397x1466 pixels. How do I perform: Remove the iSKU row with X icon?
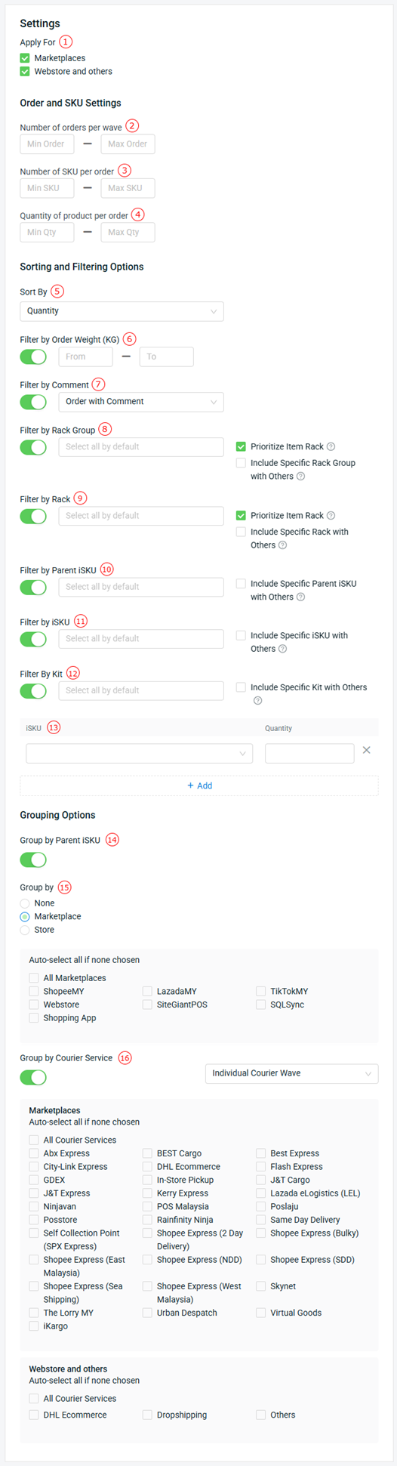click(366, 751)
